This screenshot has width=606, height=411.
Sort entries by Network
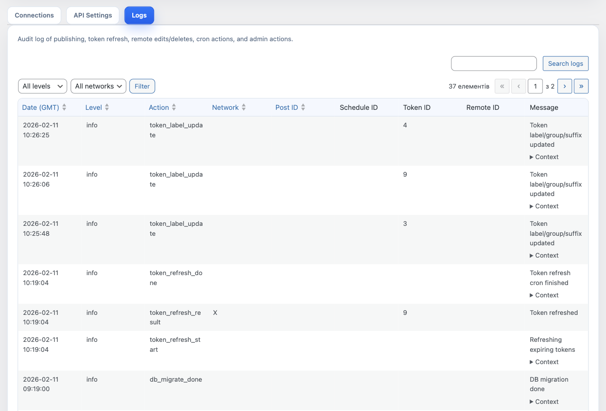tap(229, 107)
